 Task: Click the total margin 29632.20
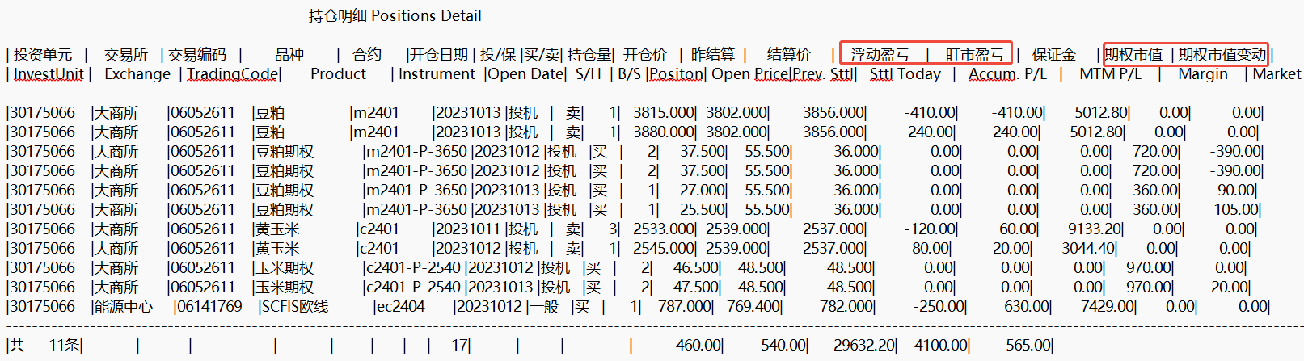click(864, 346)
